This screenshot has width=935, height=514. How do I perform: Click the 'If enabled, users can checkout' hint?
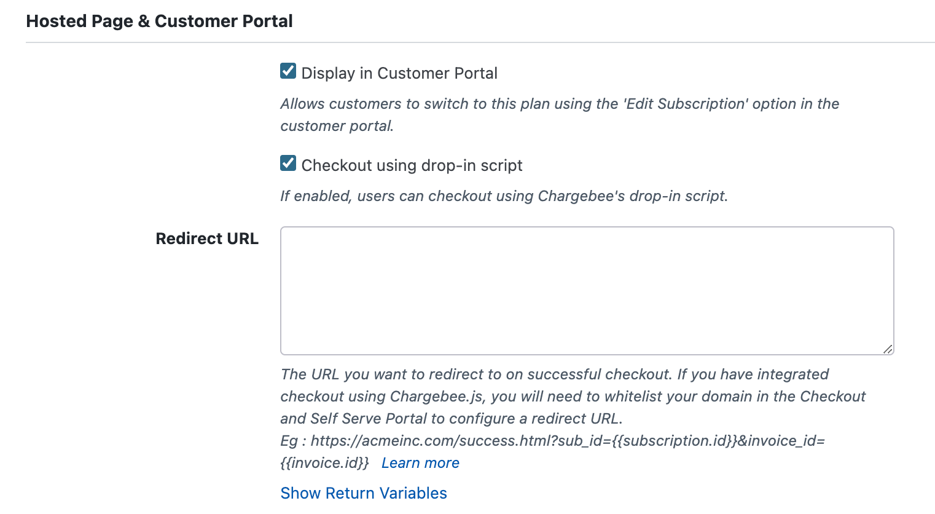coord(504,196)
